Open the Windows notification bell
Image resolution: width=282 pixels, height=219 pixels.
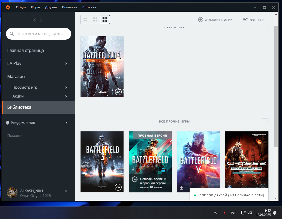(275, 213)
